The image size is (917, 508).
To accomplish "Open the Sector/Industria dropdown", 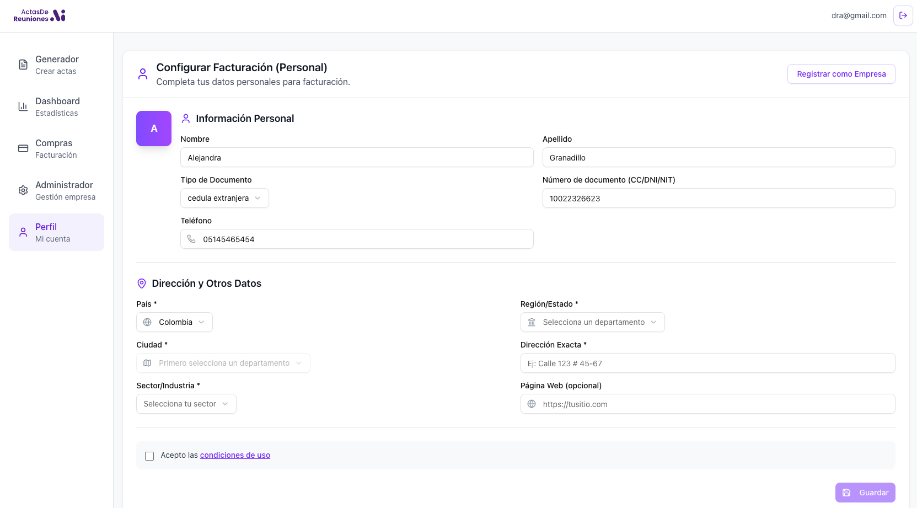I will pos(186,404).
